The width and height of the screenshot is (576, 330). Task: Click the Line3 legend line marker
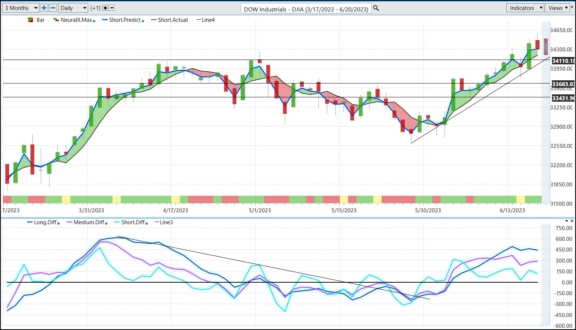point(157,222)
